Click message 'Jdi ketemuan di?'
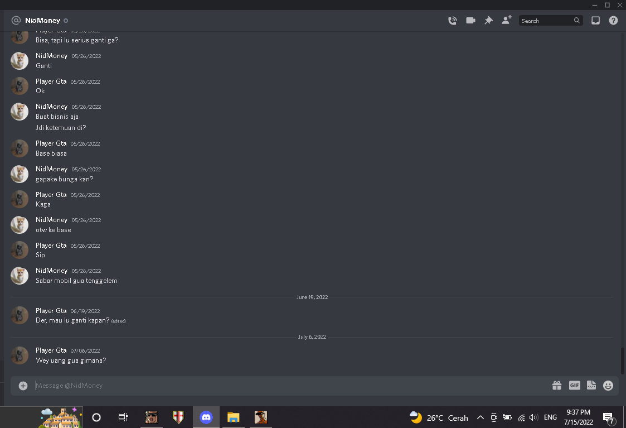 coord(61,128)
